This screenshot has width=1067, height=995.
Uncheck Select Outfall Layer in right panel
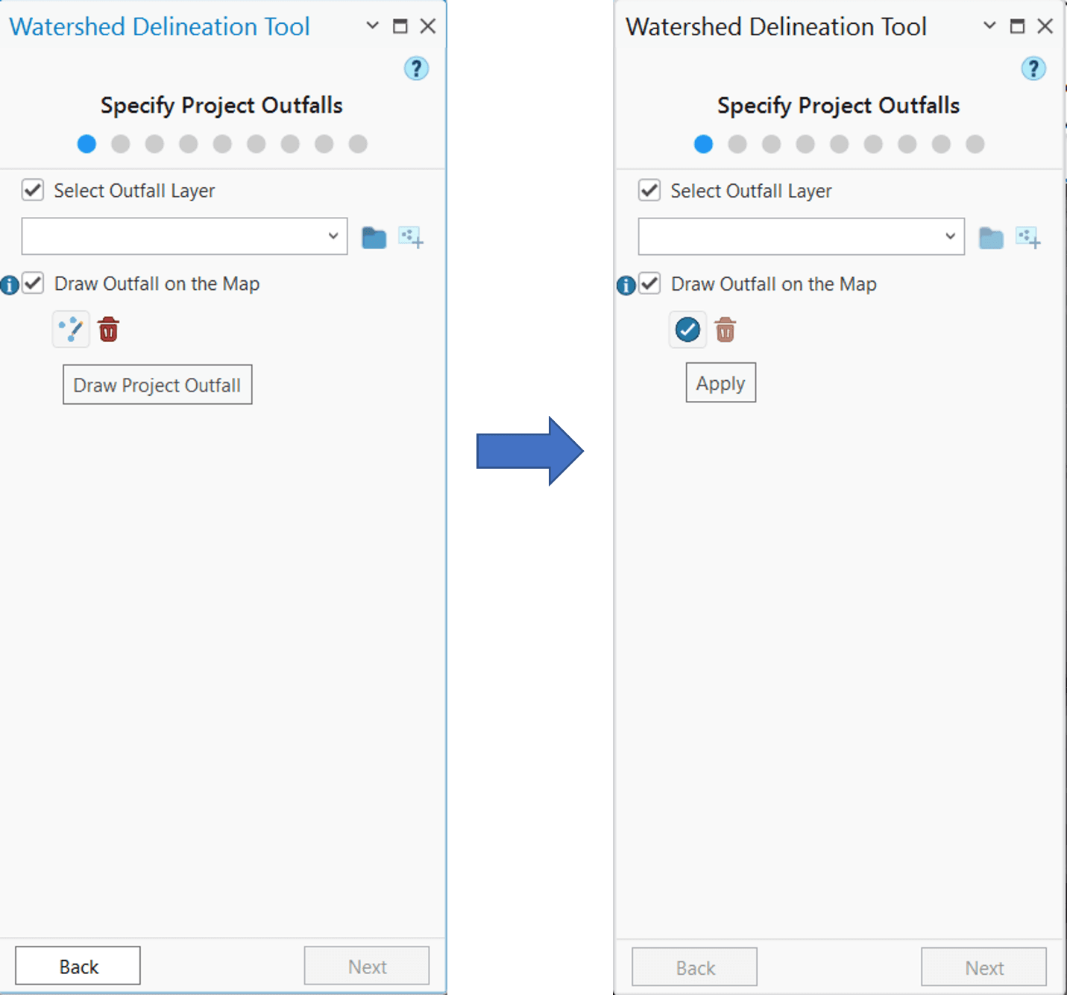pos(649,190)
